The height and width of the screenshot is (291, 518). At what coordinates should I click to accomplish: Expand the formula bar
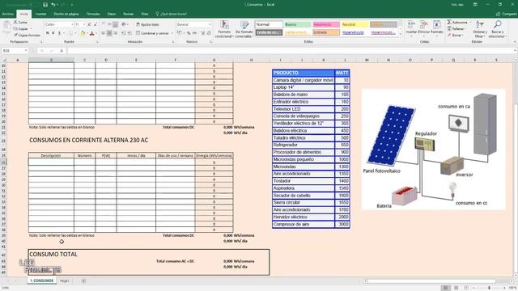click(x=516, y=50)
